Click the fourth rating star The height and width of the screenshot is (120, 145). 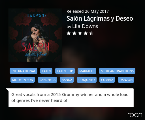pos(86,33)
